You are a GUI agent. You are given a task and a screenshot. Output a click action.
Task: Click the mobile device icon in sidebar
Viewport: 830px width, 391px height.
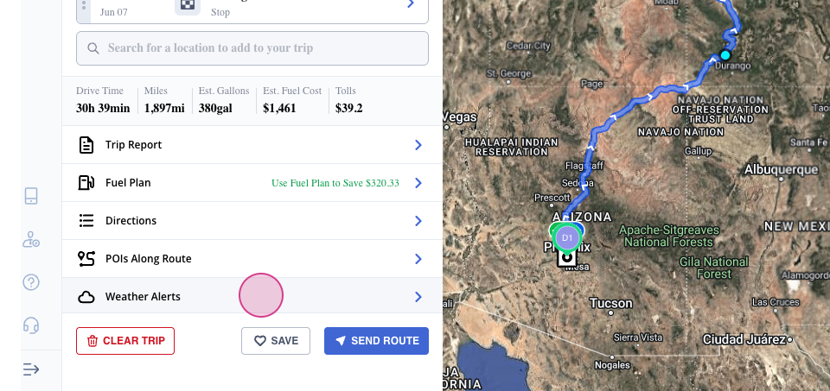[x=31, y=196]
